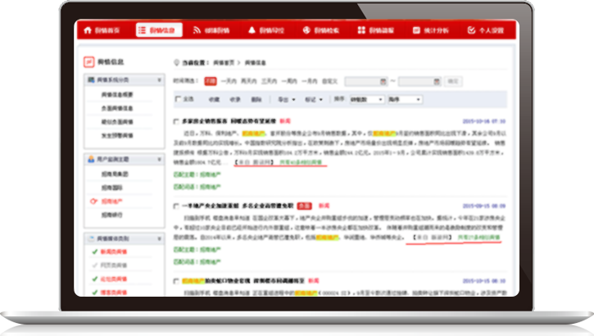Select 招商局集团 in monitored topics
Viewport: 594px width, 336px height.
(115, 175)
